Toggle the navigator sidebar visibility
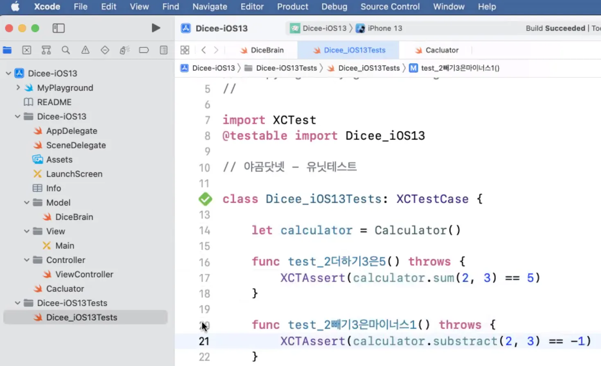 pos(59,28)
